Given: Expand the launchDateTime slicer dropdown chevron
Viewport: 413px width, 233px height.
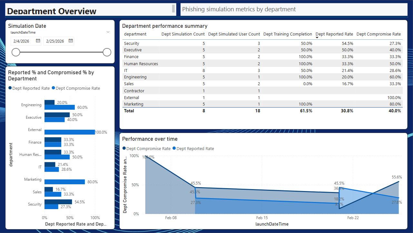Looking at the screenshot, I should click(x=108, y=32).
